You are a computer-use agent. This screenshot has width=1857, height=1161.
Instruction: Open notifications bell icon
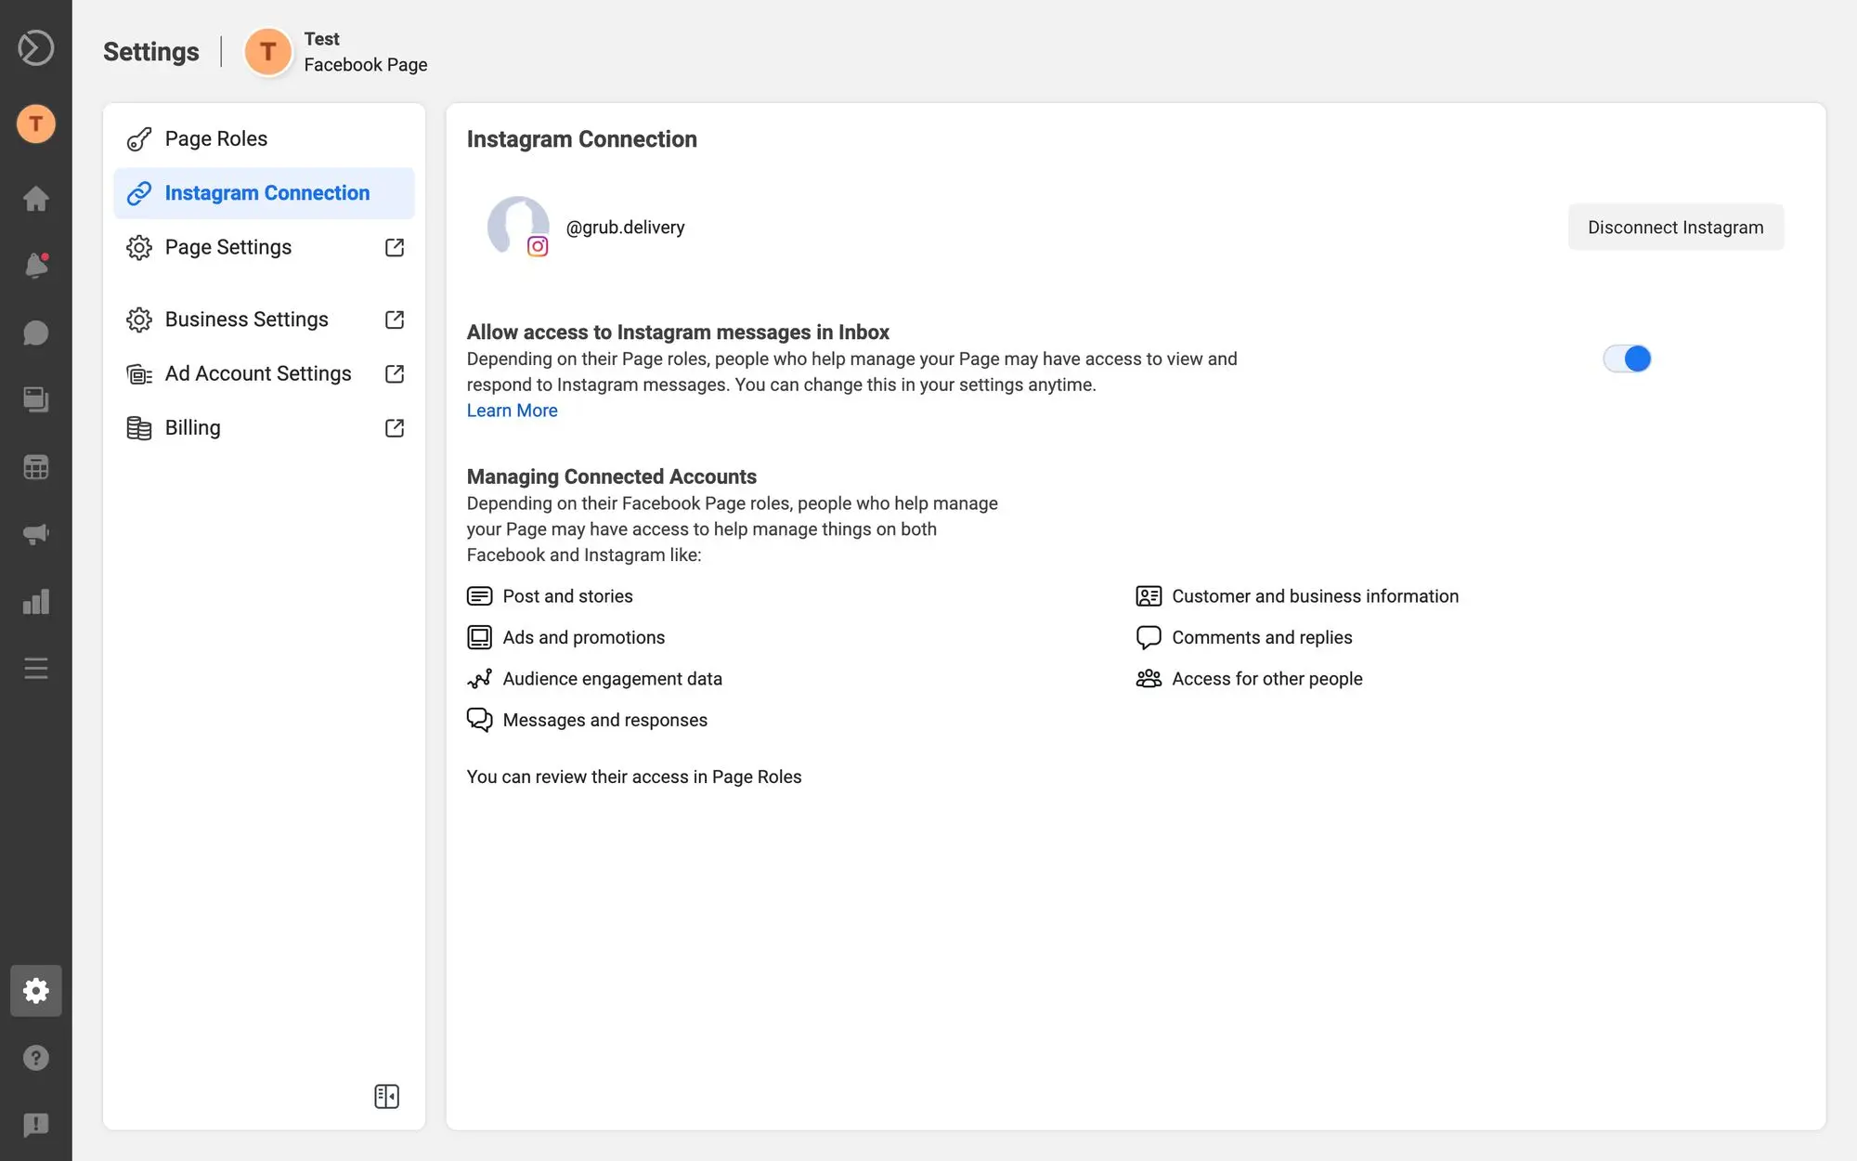(35, 266)
